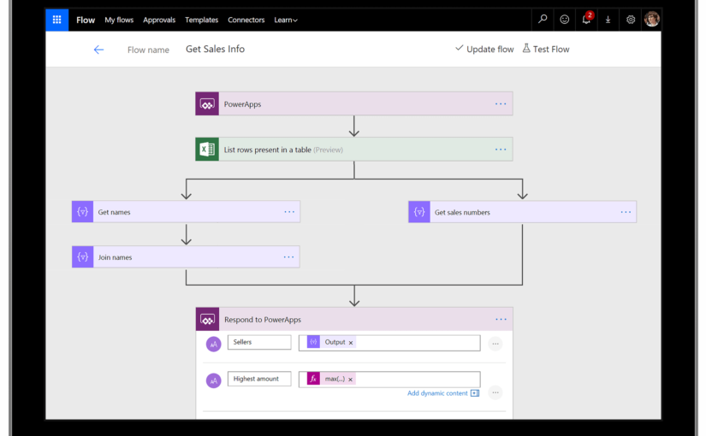Open Approvals in navigation
The height and width of the screenshot is (436, 706).
[159, 20]
